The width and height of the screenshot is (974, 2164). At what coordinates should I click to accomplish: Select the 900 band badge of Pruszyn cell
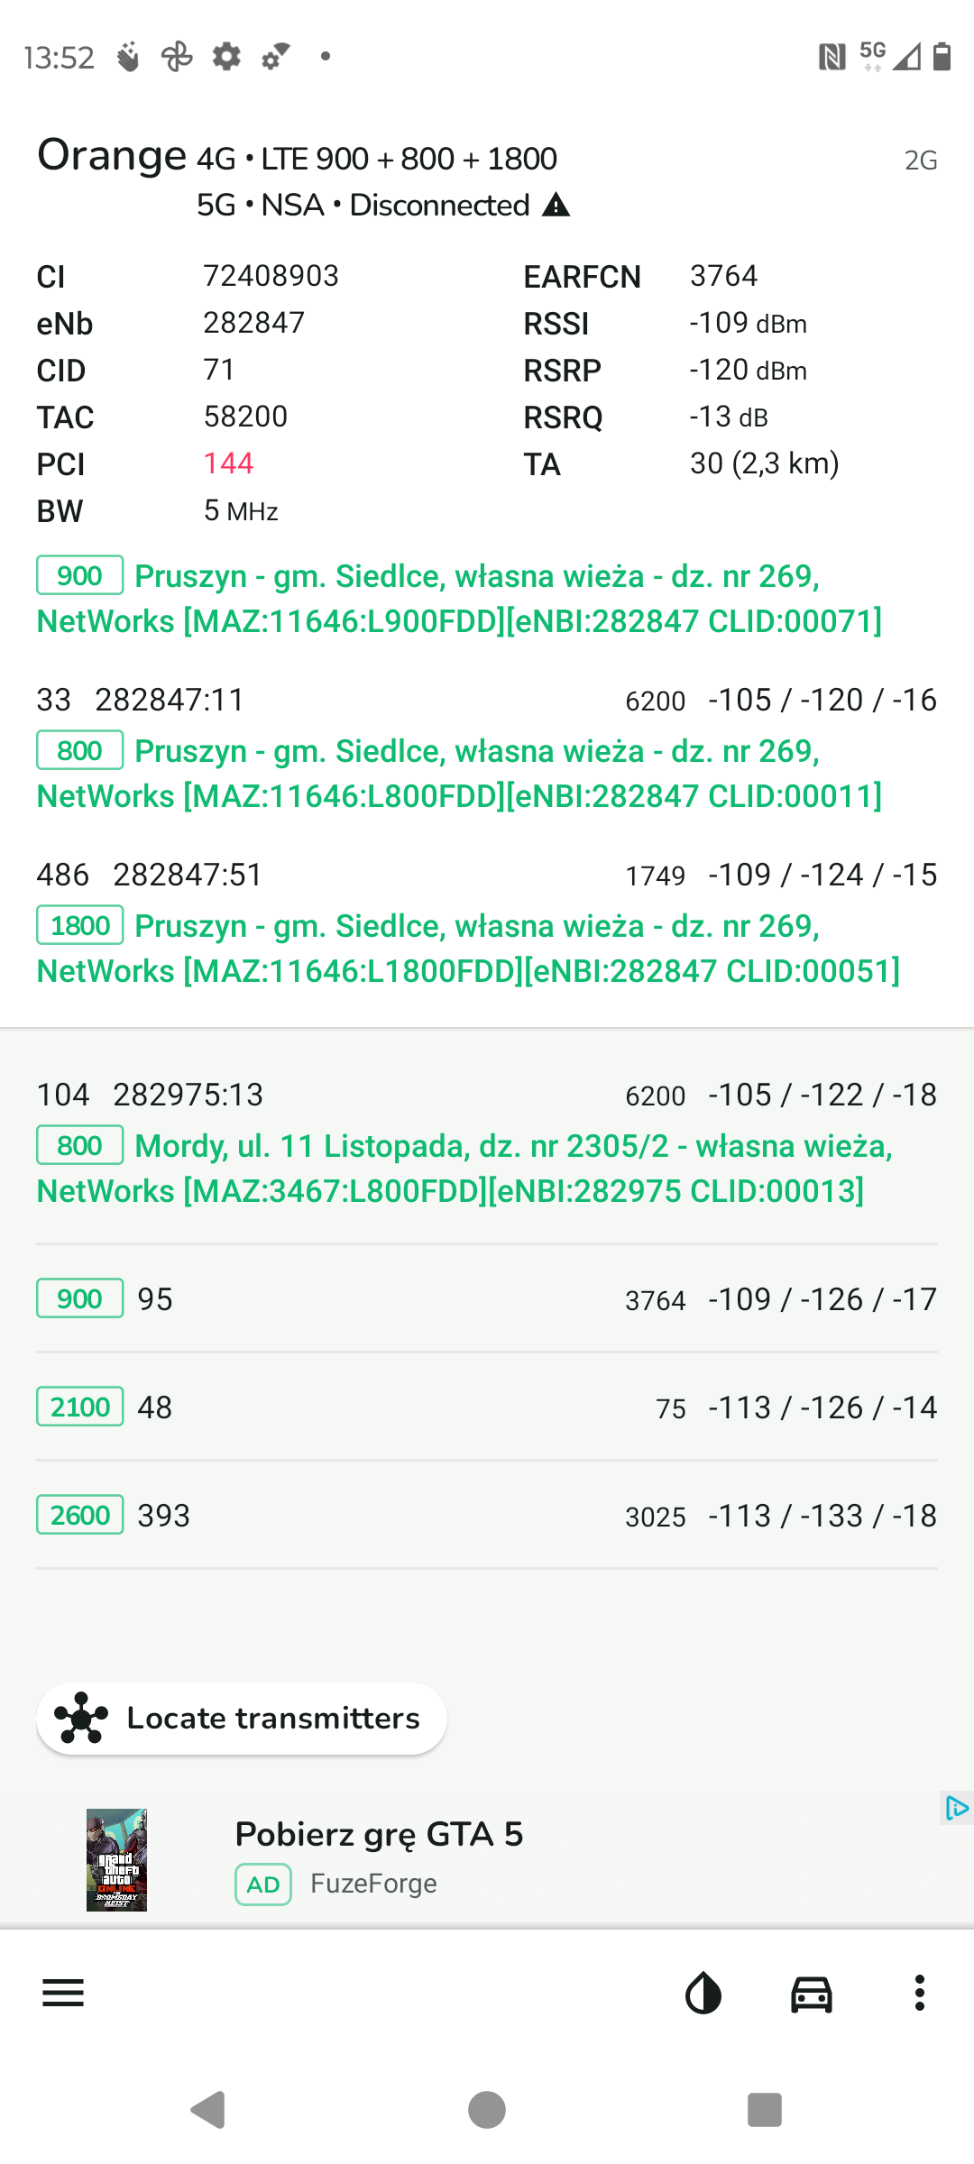coord(80,575)
